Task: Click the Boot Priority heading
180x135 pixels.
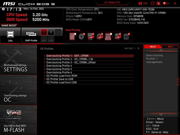Action: pyautogui.click(x=73, y=30)
